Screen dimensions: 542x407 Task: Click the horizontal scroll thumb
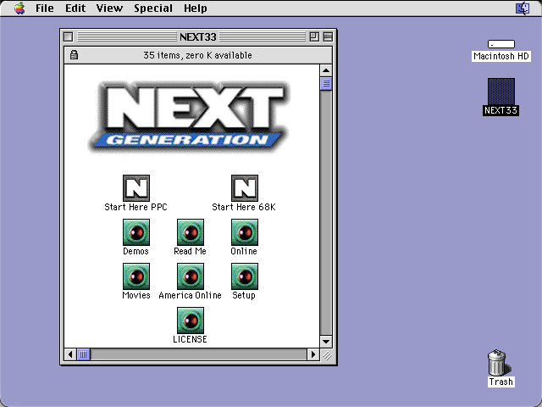pyautogui.click(x=83, y=354)
